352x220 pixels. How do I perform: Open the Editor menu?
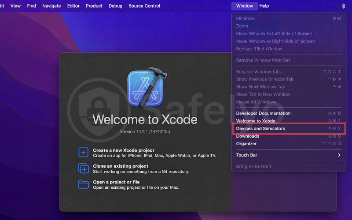point(73,6)
